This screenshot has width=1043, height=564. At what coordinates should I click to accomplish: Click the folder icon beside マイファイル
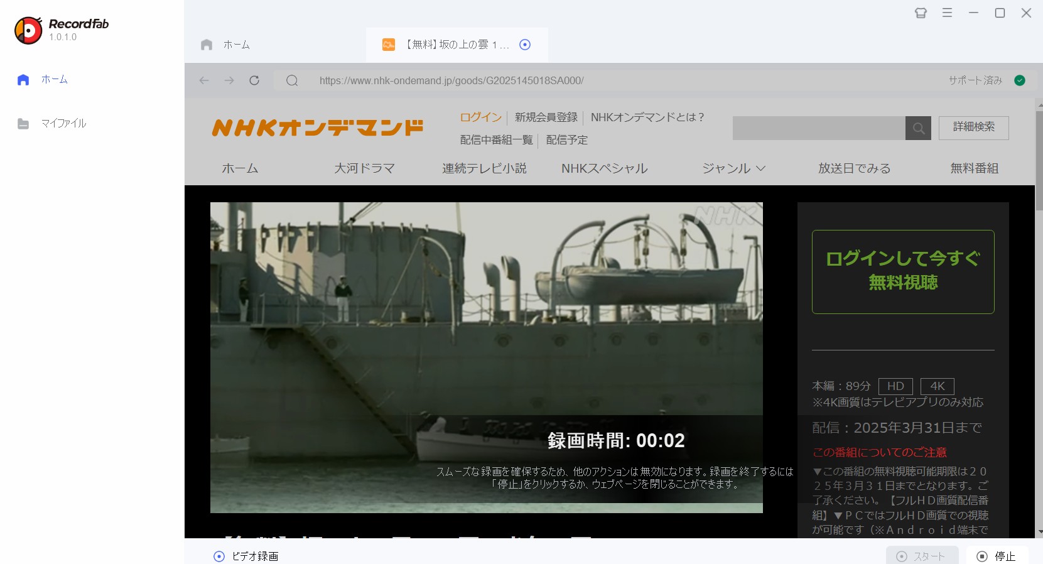23,124
